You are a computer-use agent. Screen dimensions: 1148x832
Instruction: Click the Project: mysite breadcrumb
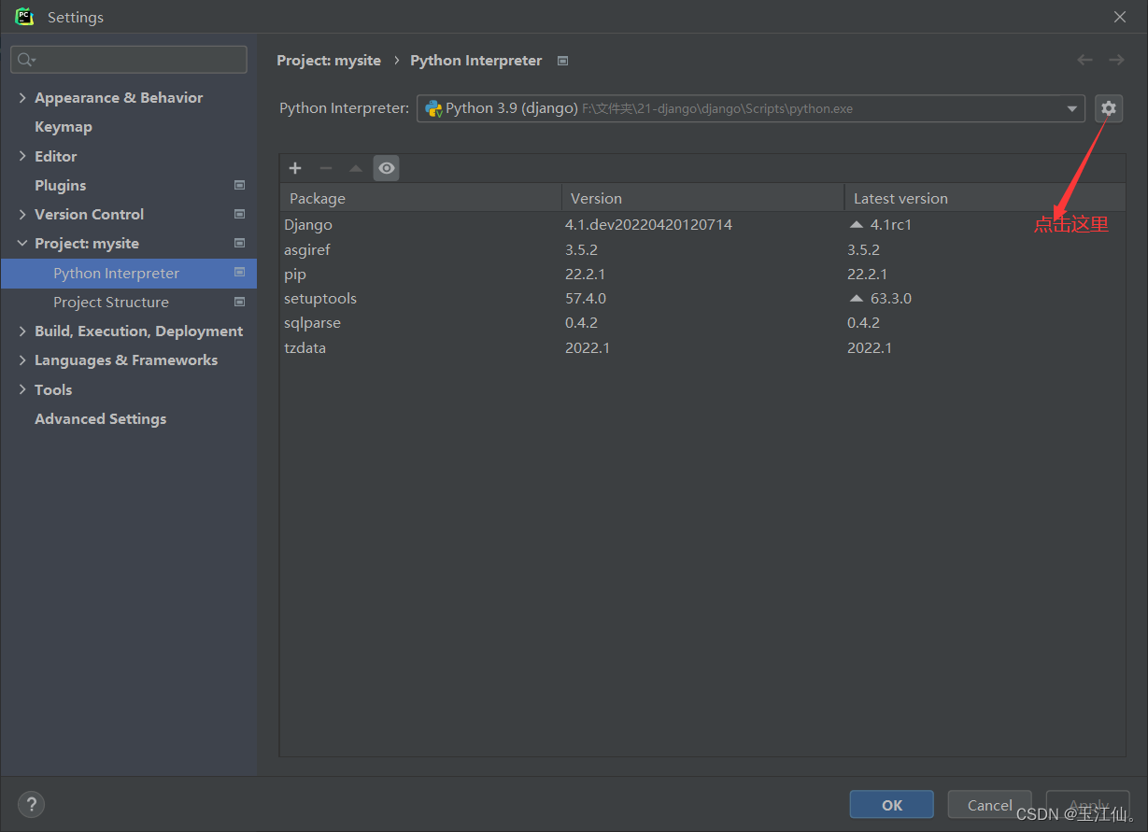pyautogui.click(x=329, y=60)
